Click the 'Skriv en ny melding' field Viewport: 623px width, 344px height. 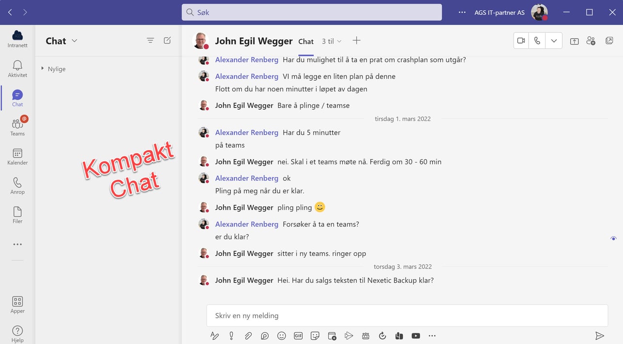(x=407, y=315)
